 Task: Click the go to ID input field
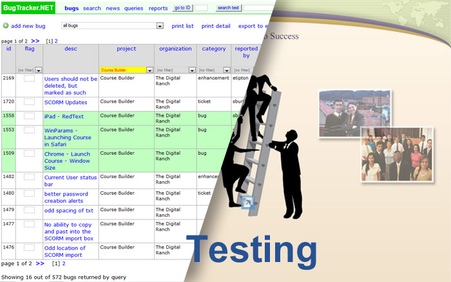coord(201,8)
